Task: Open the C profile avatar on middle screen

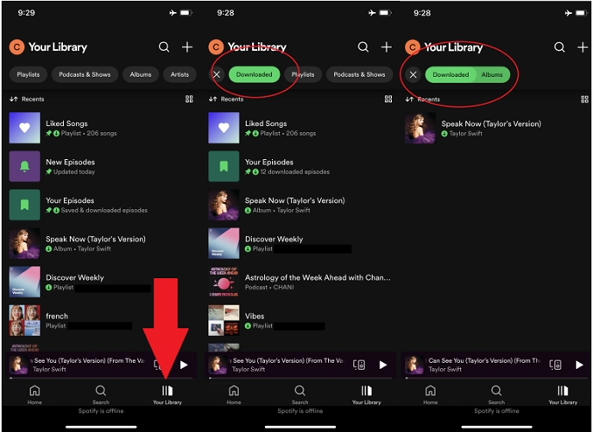Action: (x=216, y=47)
